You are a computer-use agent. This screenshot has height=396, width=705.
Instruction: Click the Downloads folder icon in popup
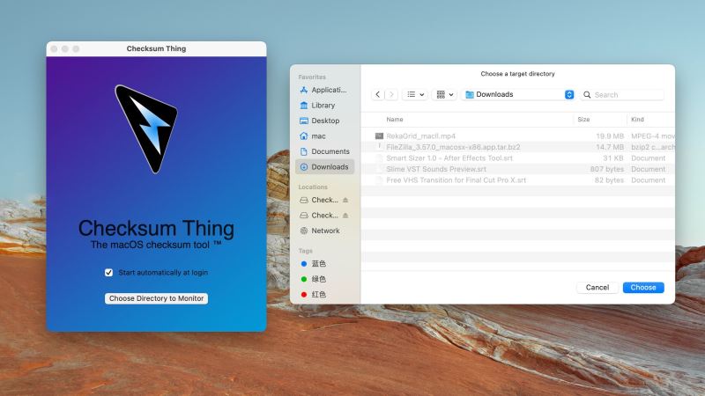(x=470, y=94)
